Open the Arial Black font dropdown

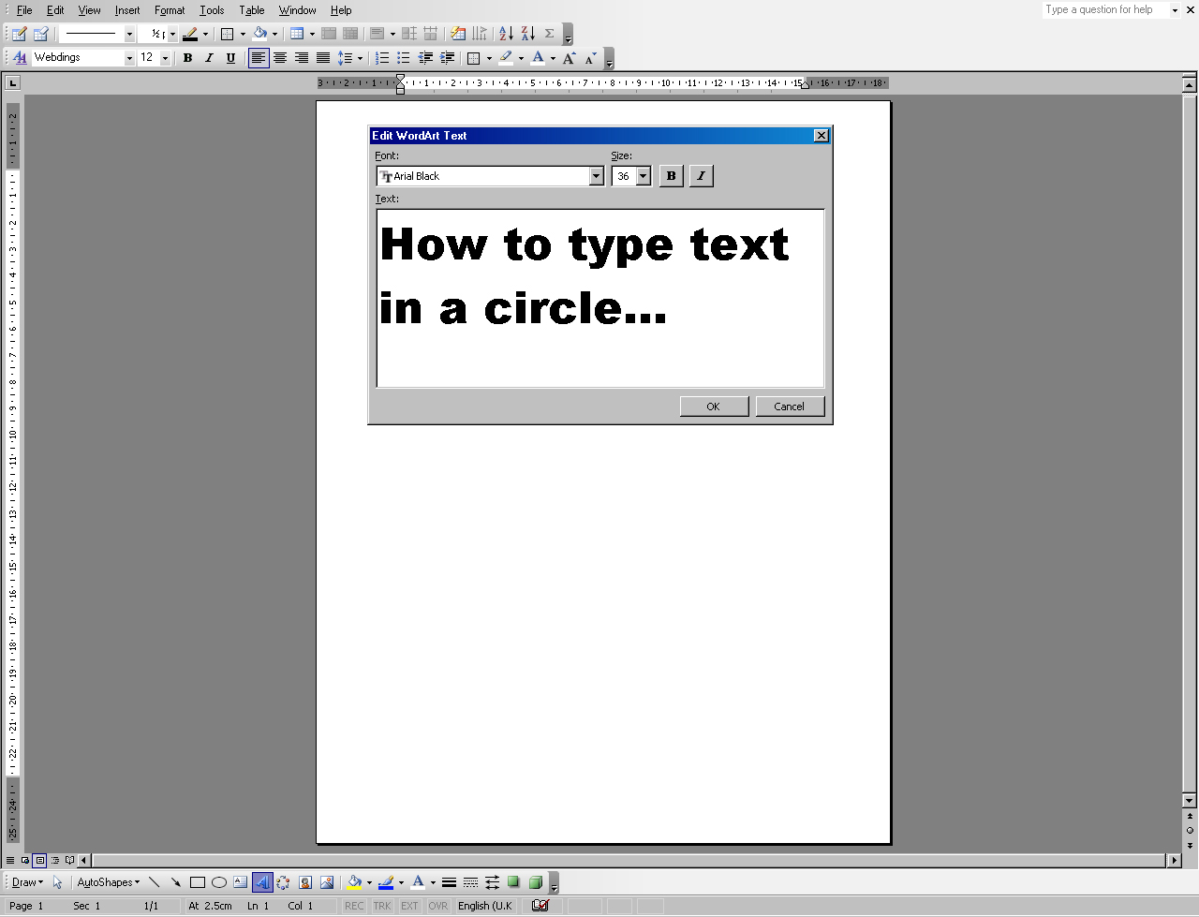tap(596, 176)
